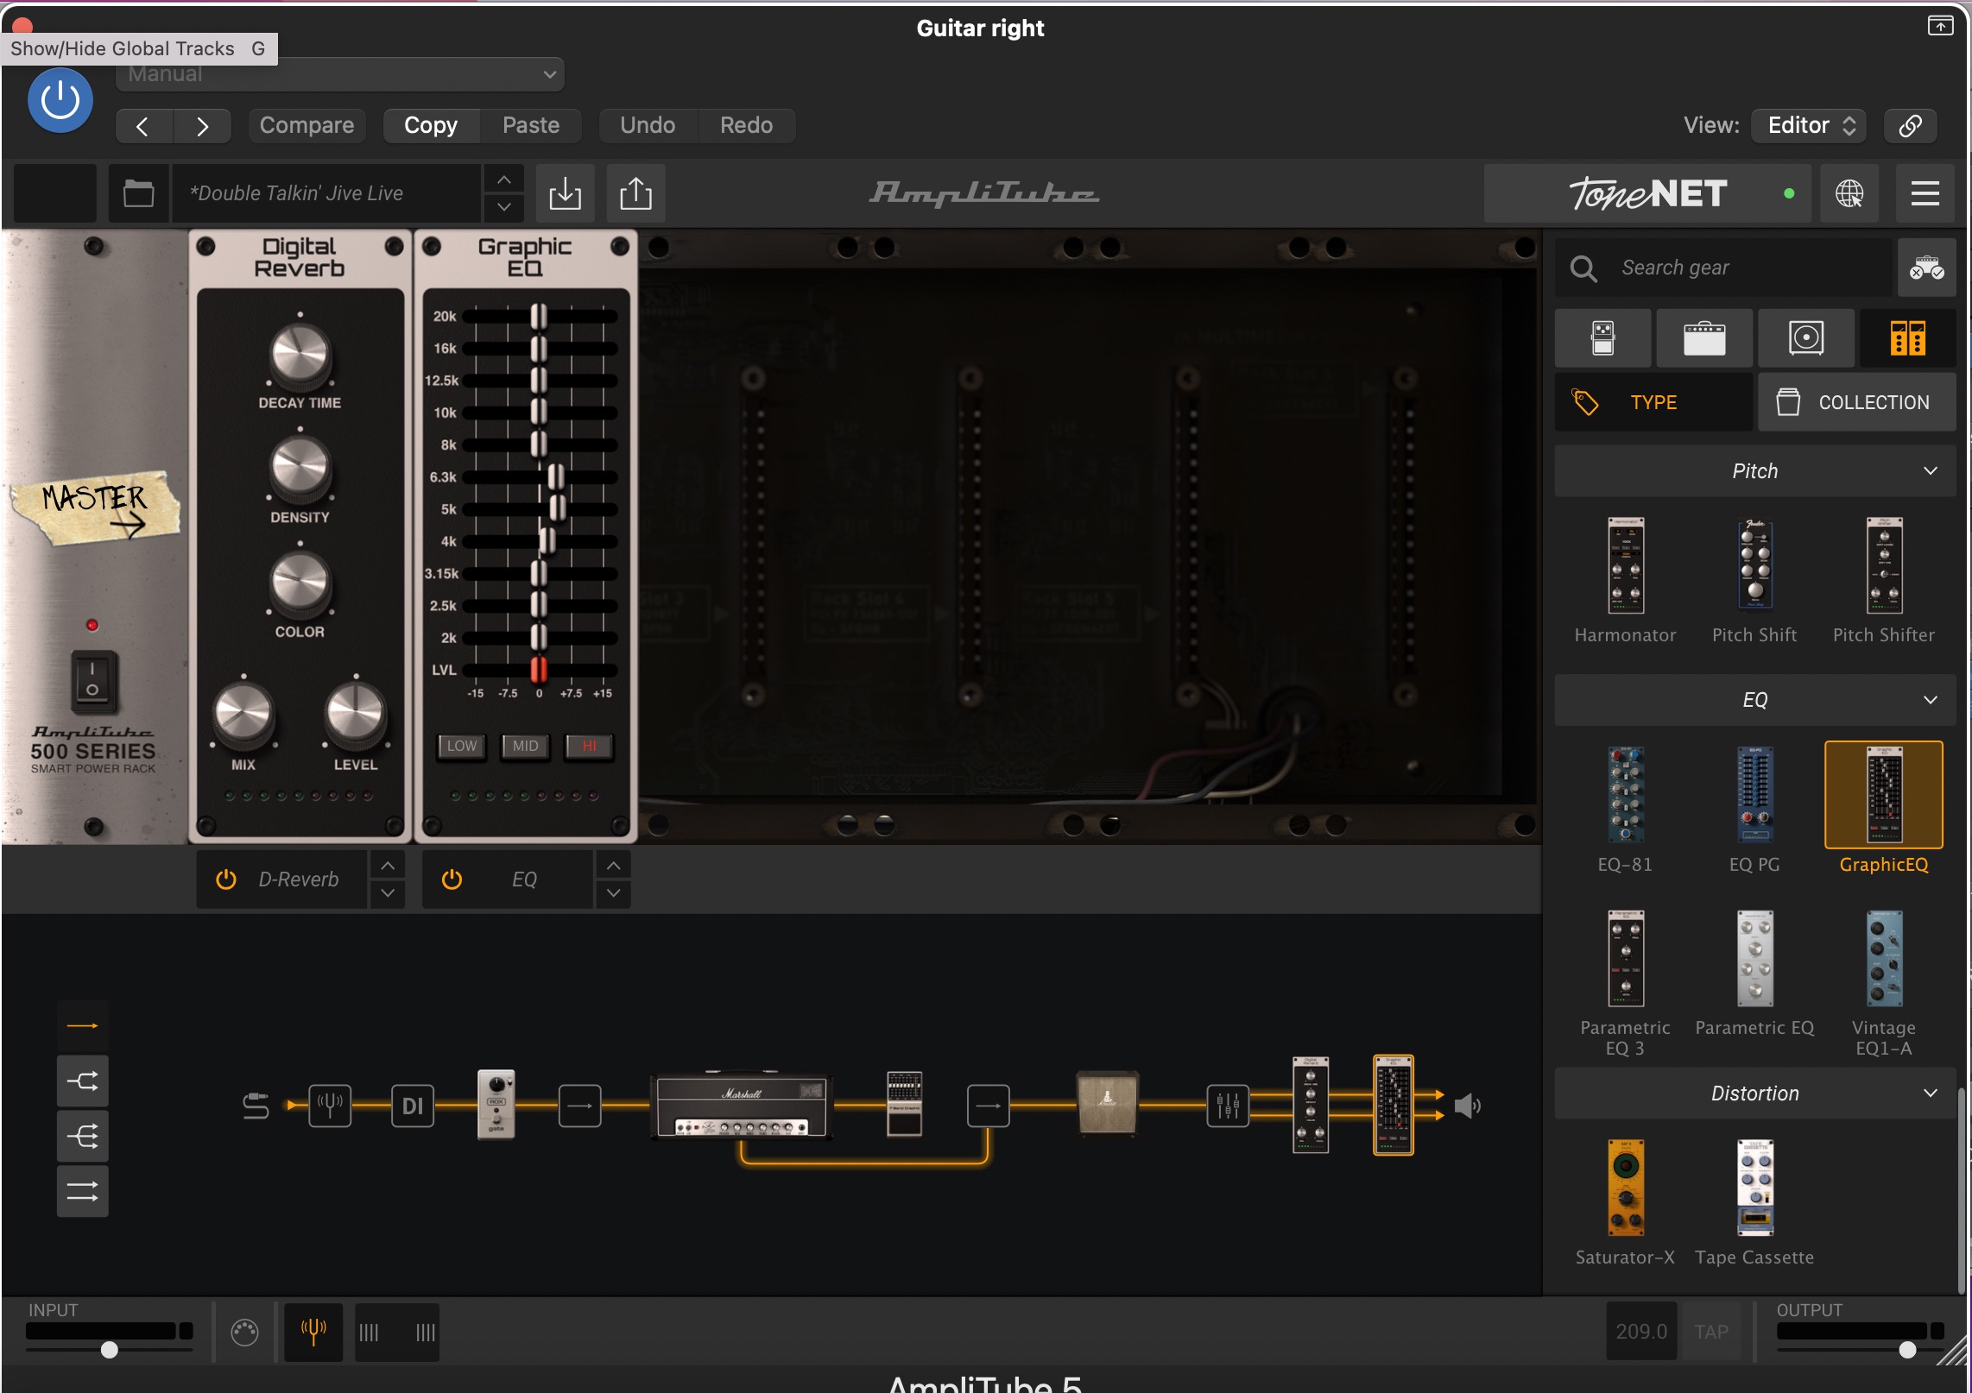Click the DECAY TIME knob
Viewport: 1972px width, 1393px height.
click(300, 355)
